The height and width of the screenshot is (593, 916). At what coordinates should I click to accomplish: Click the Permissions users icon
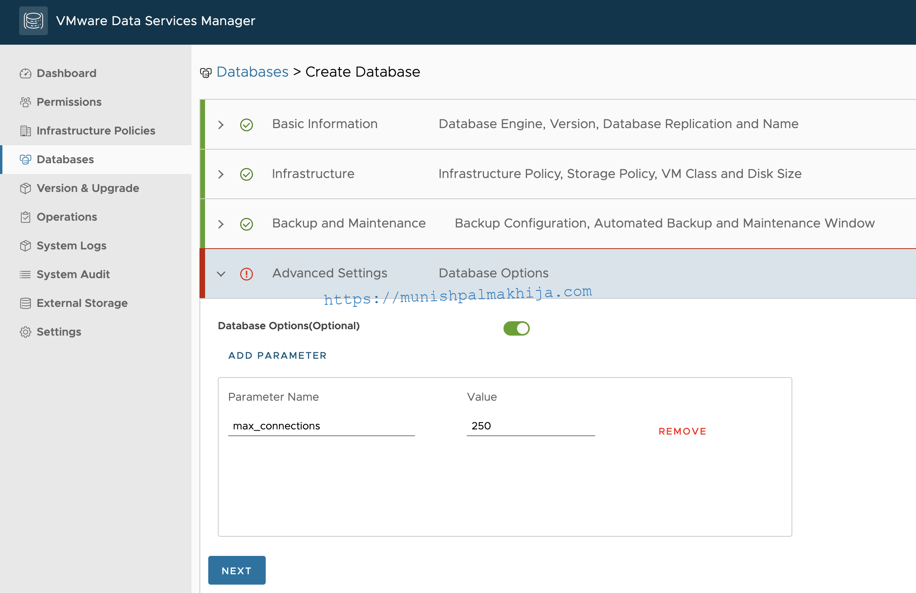pos(26,102)
